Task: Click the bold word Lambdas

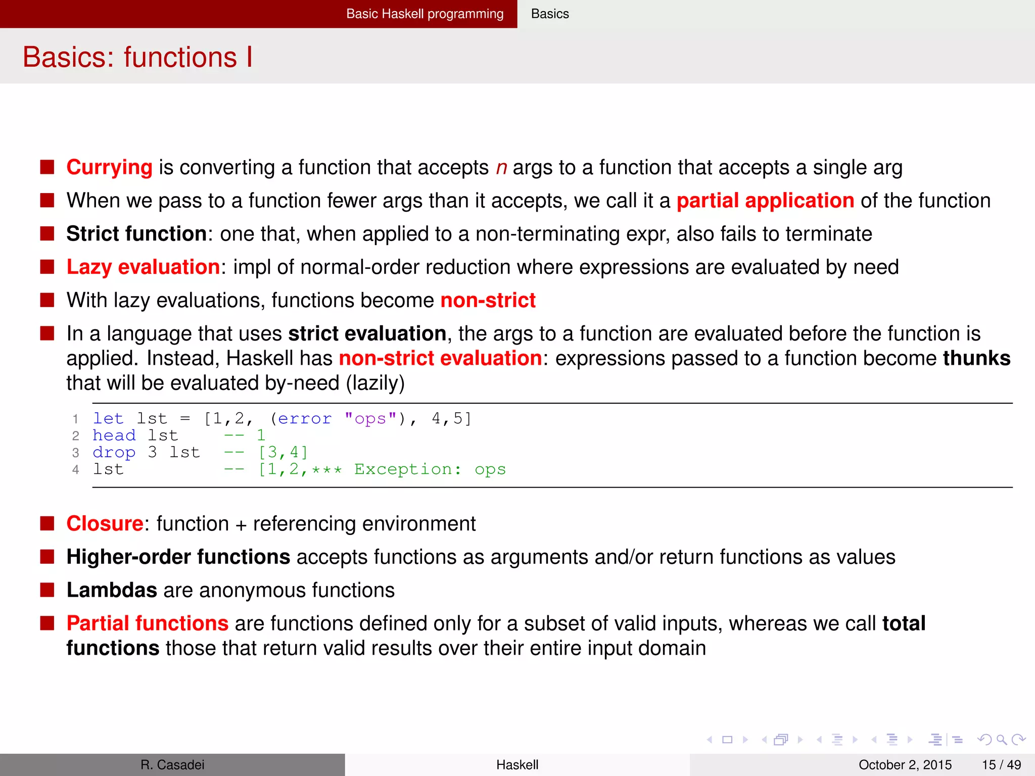Action: [112, 591]
